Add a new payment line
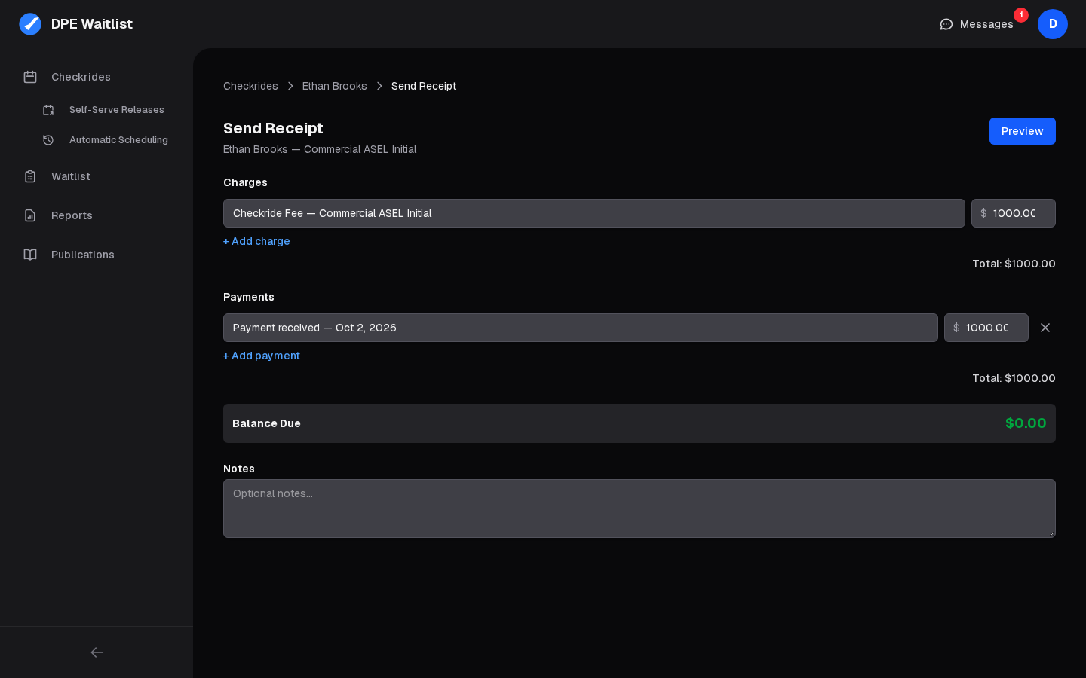The width and height of the screenshot is (1086, 678). (x=262, y=356)
